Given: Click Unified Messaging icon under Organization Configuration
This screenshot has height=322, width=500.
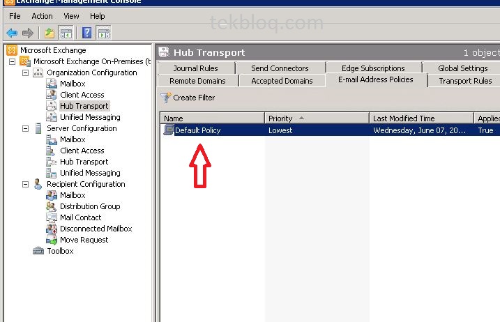Looking at the screenshot, I should [52, 117].
